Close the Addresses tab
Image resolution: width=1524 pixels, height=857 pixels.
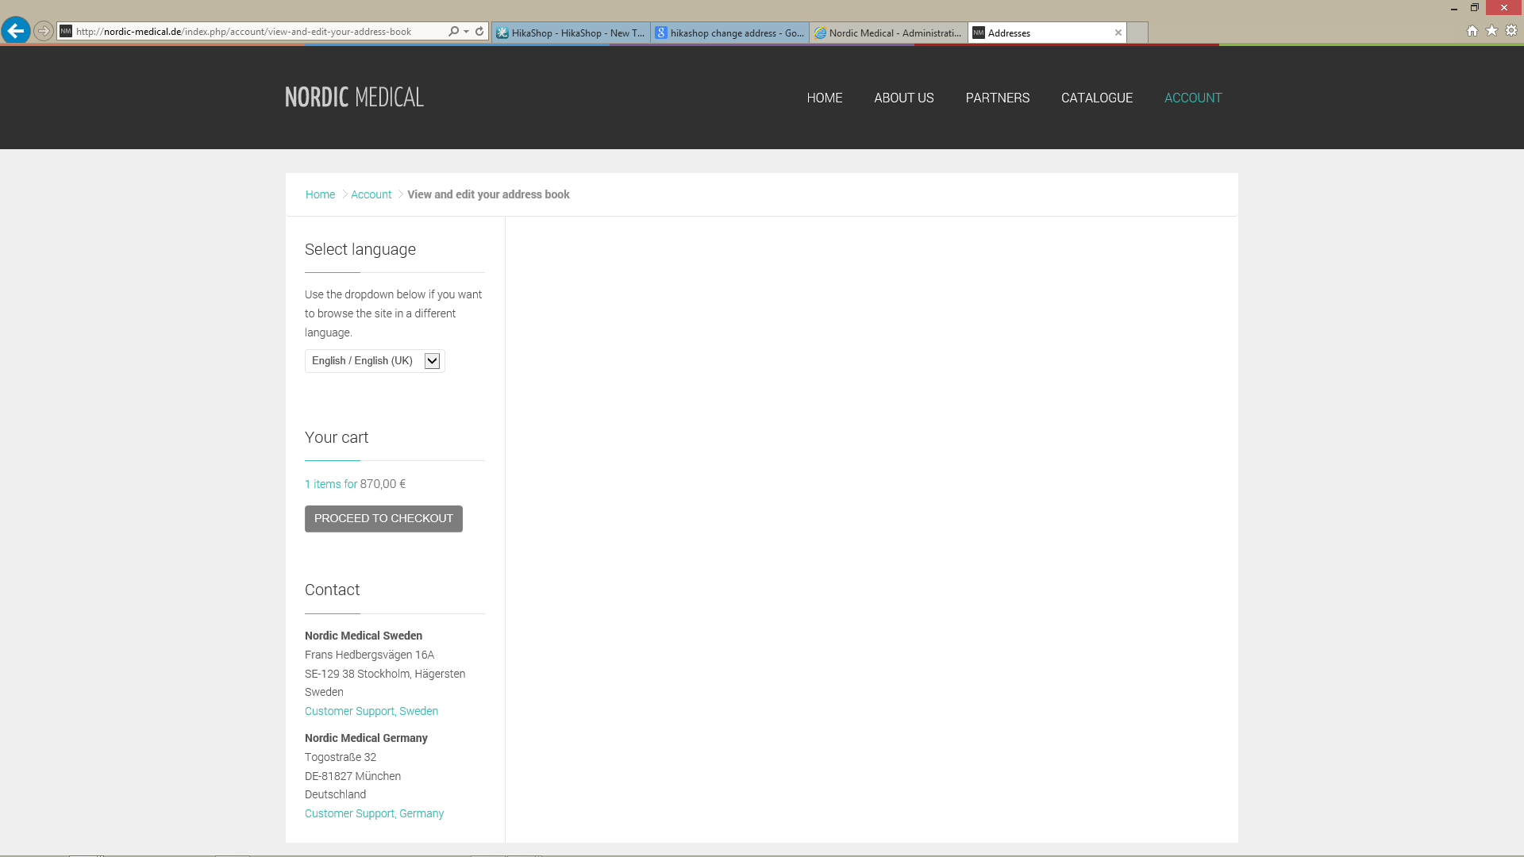[1118, 33]
